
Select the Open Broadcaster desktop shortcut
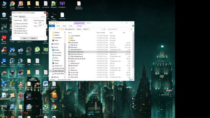coord(54,17)
